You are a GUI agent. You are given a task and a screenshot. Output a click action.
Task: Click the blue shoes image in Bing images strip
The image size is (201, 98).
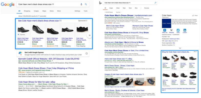coord(151,81)
